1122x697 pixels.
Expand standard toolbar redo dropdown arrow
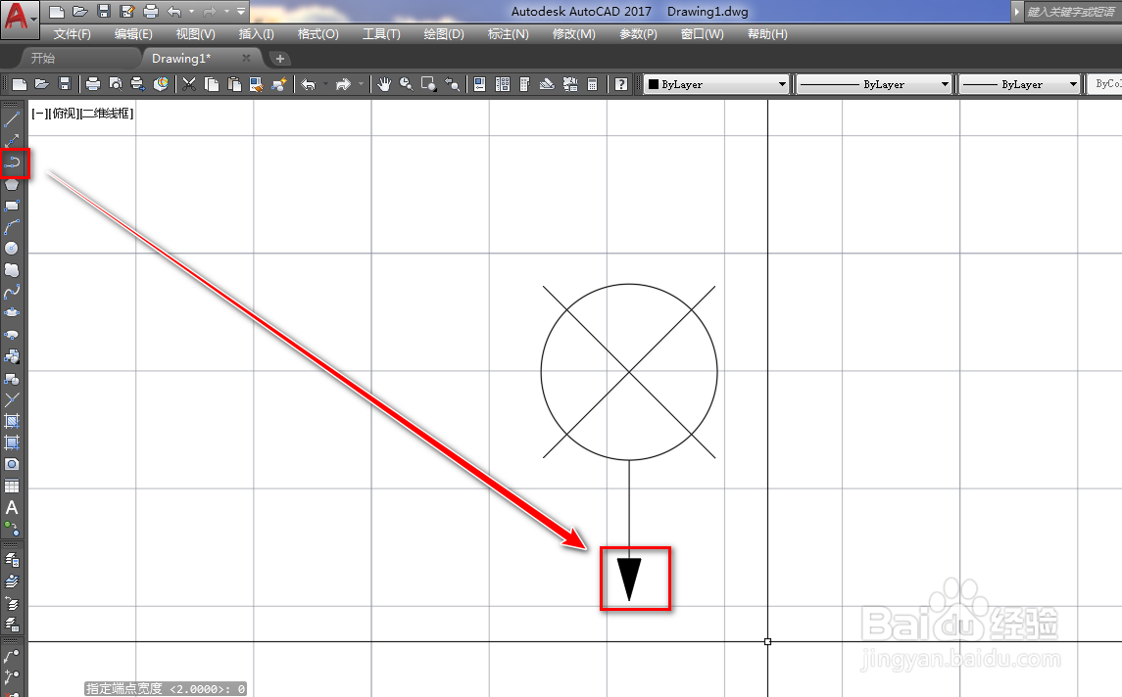[361, 84]
